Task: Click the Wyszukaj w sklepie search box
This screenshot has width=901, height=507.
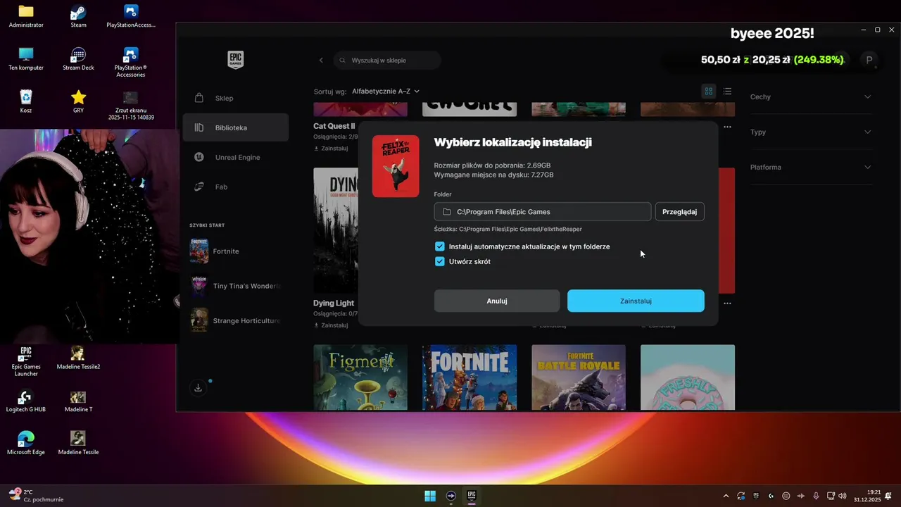Action: (x=387, y=61)
